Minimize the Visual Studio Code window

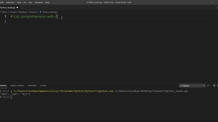pos(212,2)
